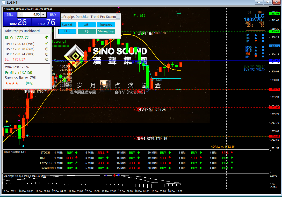Click the TrendCCI 4 HR green up arrow
The image size is (282, 197).
point(232,168)
